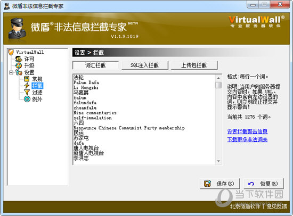Image resolution: width=293 pixels, height=216 pixels.
Task: Click 北京微盾软件 footer link
Action: (x=245, y=206)
